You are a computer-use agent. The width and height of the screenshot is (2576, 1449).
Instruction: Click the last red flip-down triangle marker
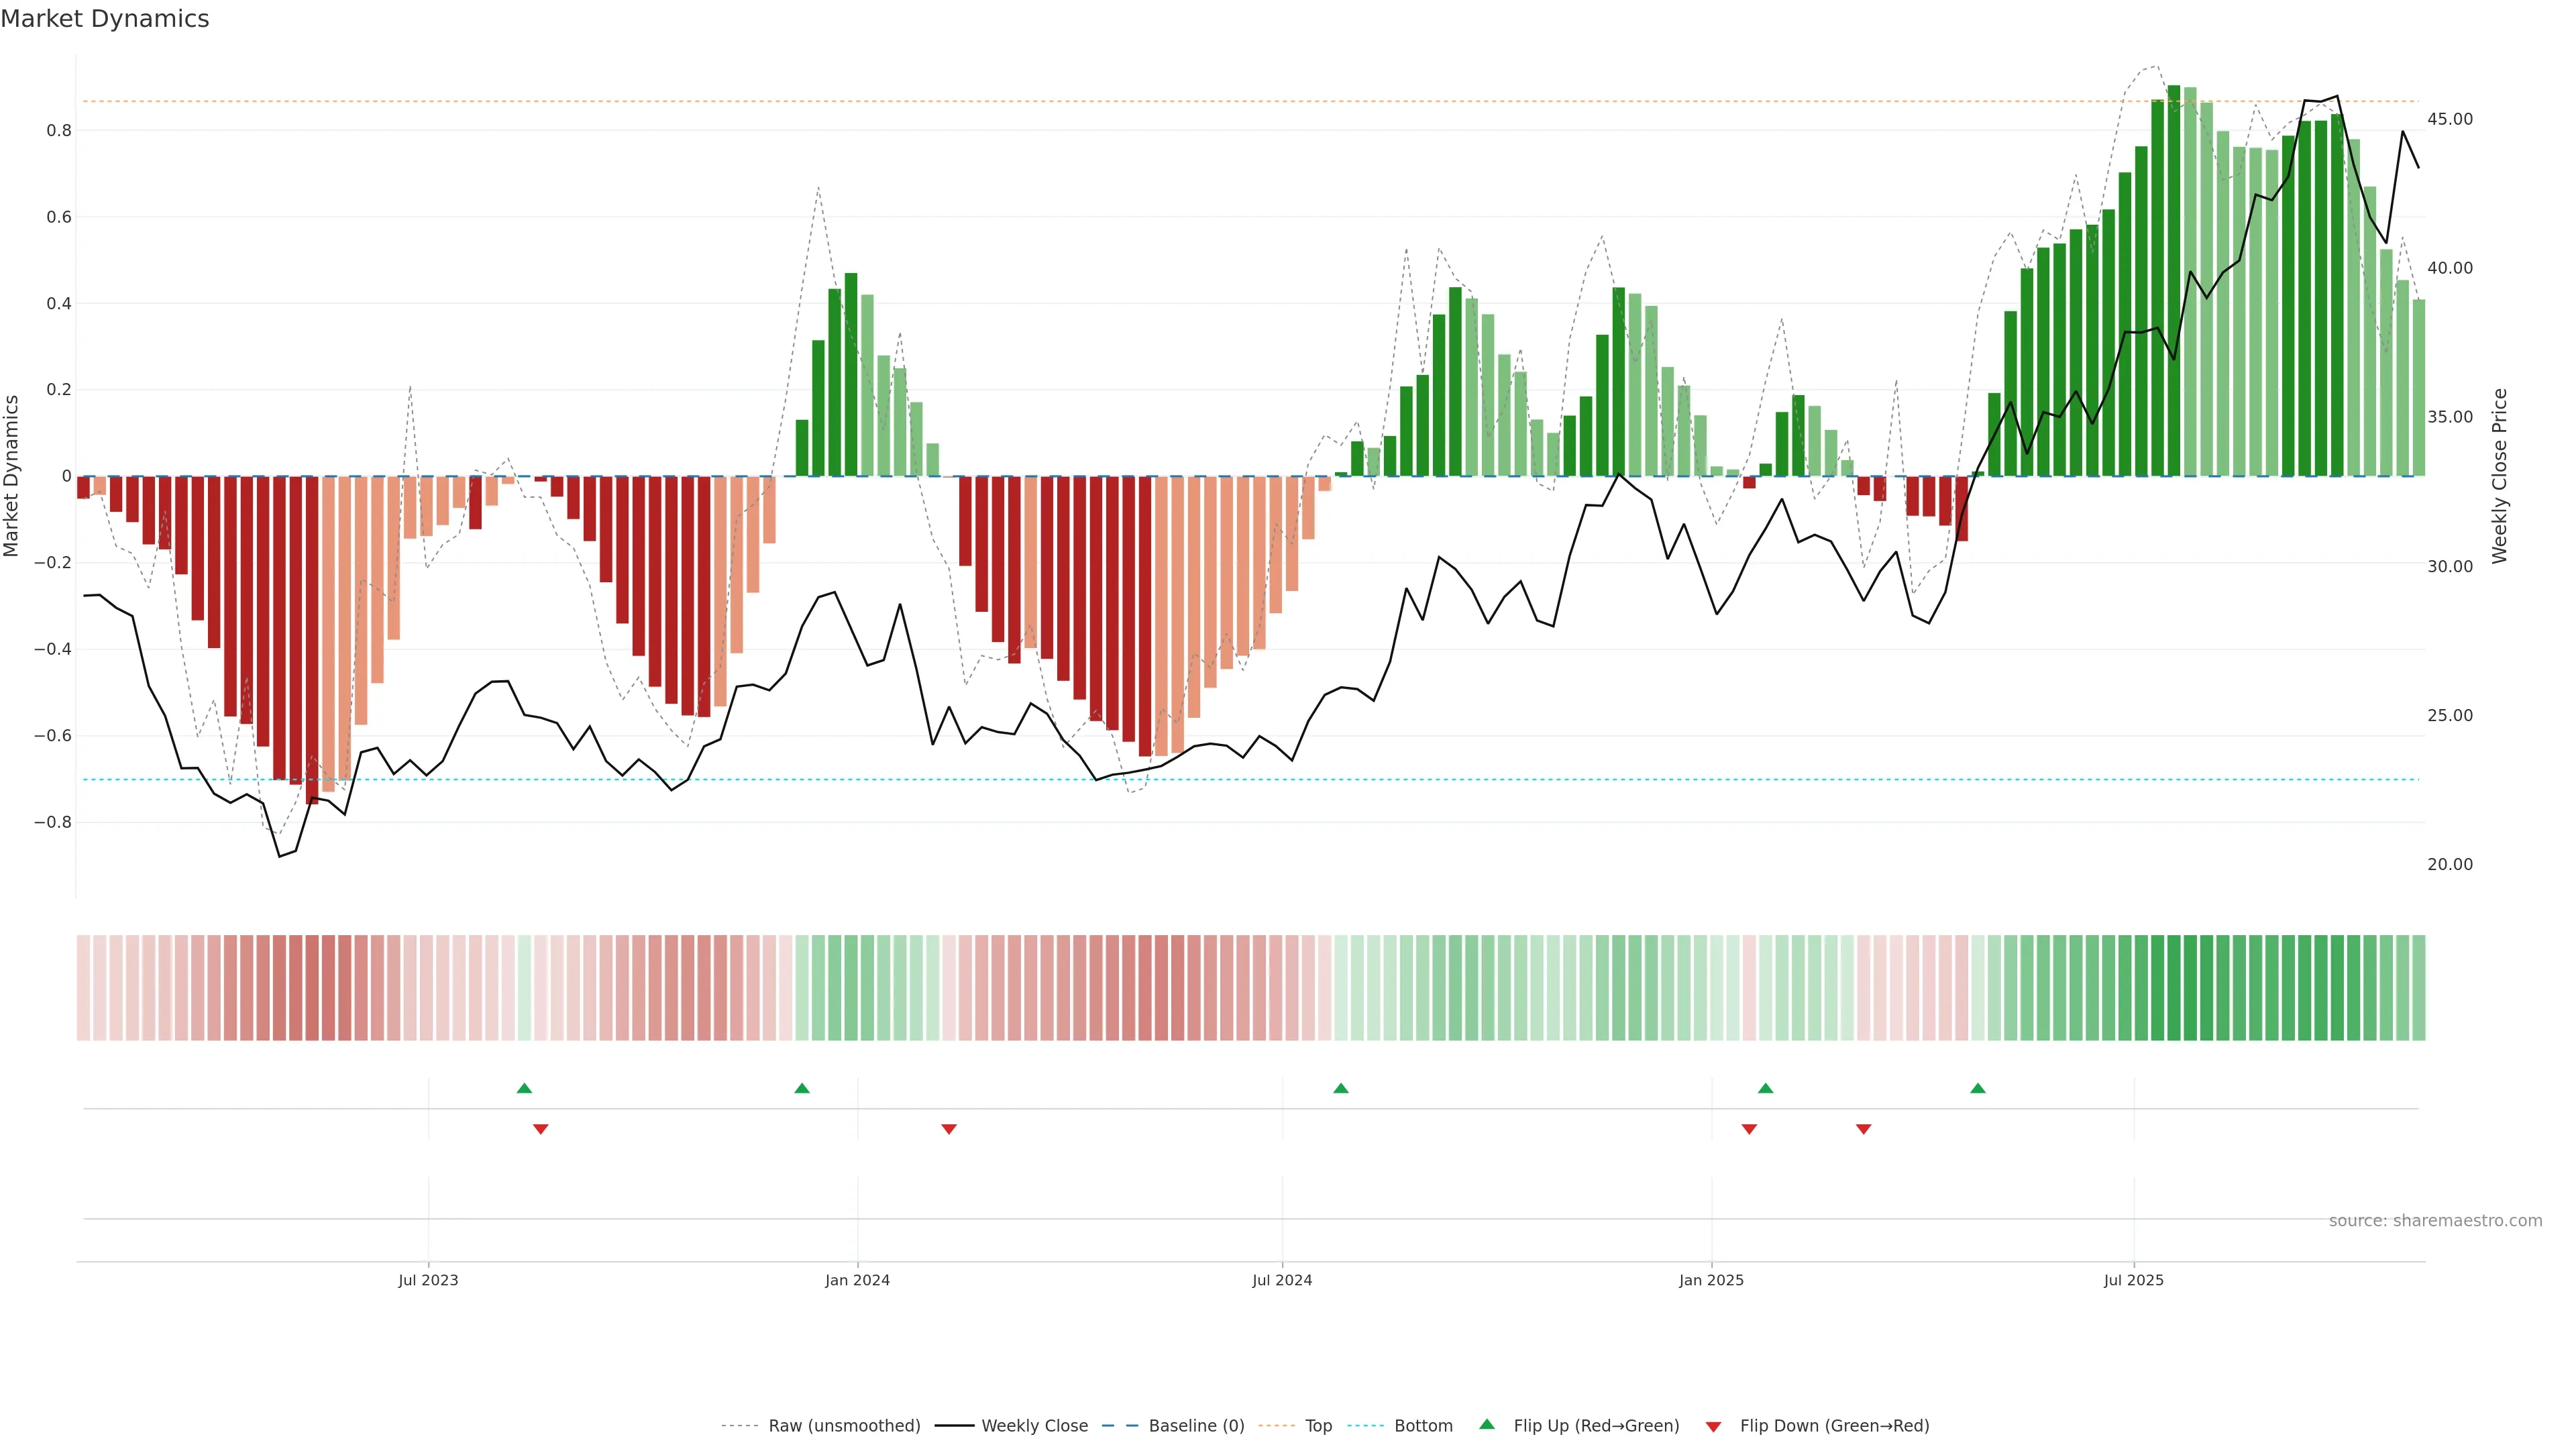click(x=1864, y=1129)
